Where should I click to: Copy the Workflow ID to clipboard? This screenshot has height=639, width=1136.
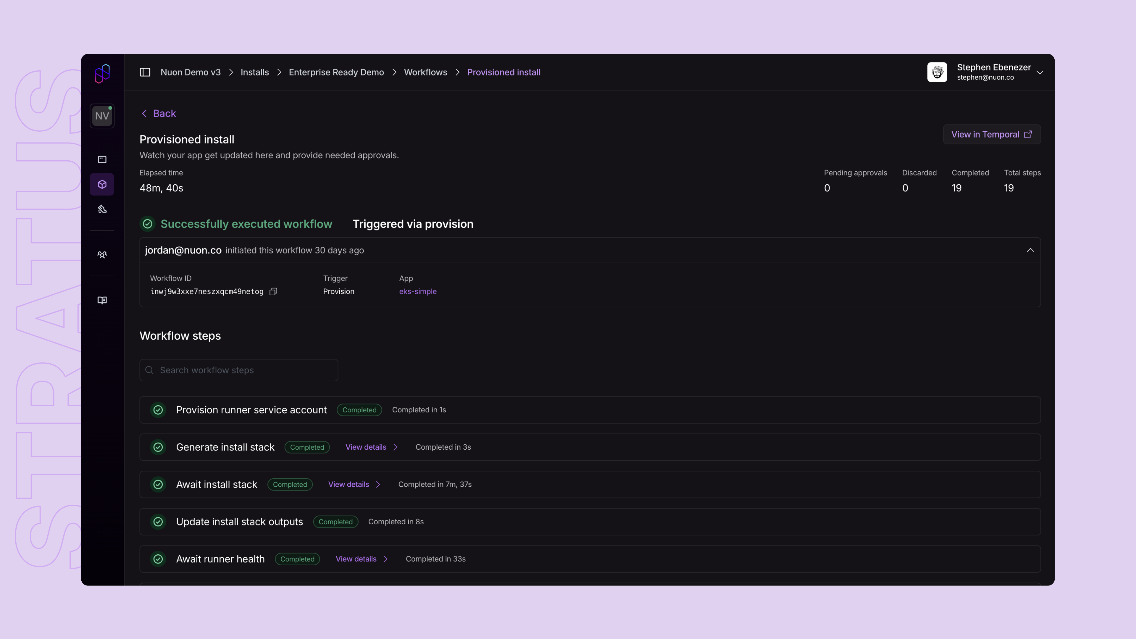(273, 291)
